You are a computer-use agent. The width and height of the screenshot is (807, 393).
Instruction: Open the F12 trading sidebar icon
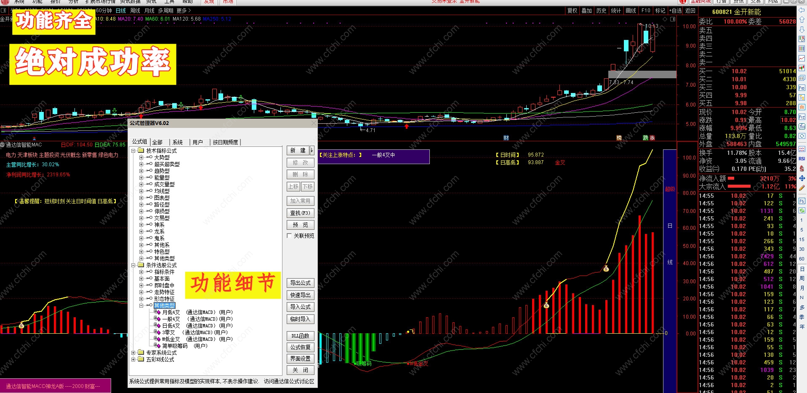(x=802, y=117)
